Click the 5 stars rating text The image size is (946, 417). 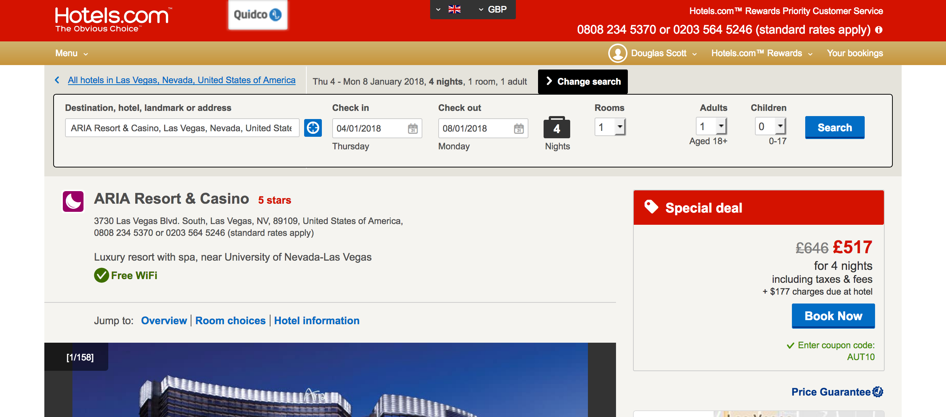click(x=275, y=200)
